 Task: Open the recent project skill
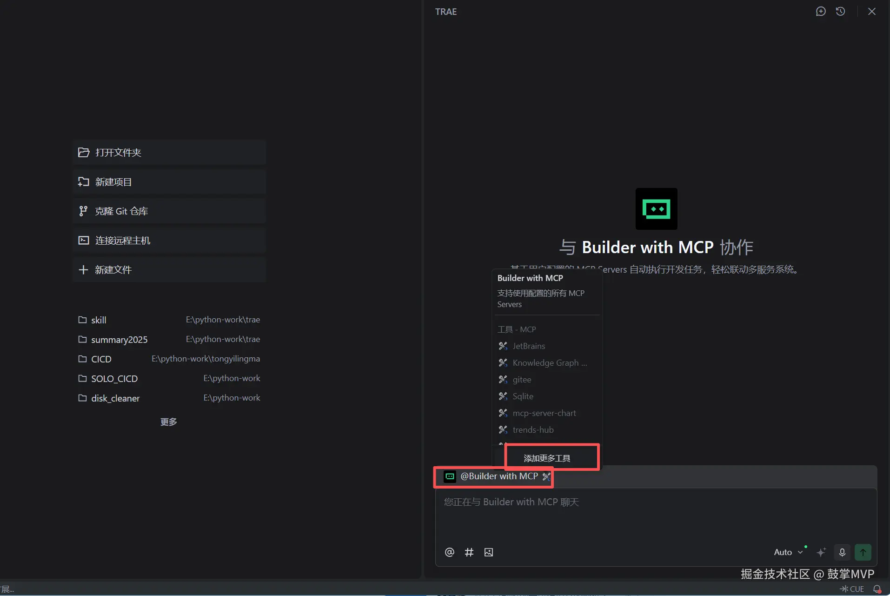(x=169, y=320)
